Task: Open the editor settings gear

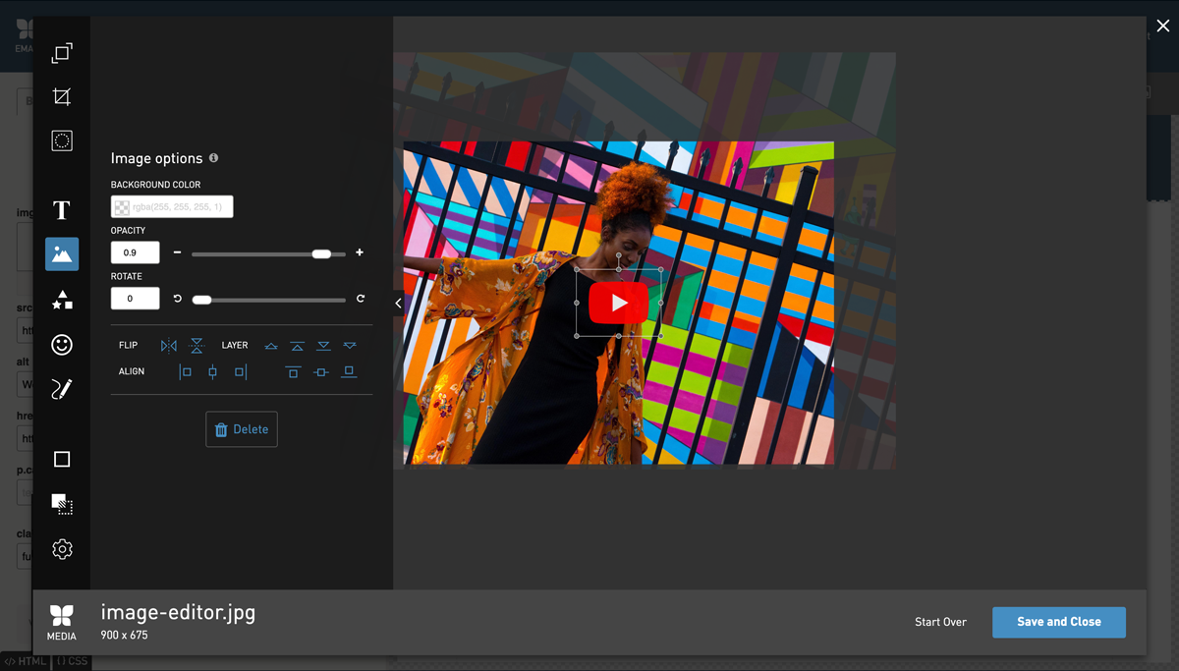Action: coord(62,549)
